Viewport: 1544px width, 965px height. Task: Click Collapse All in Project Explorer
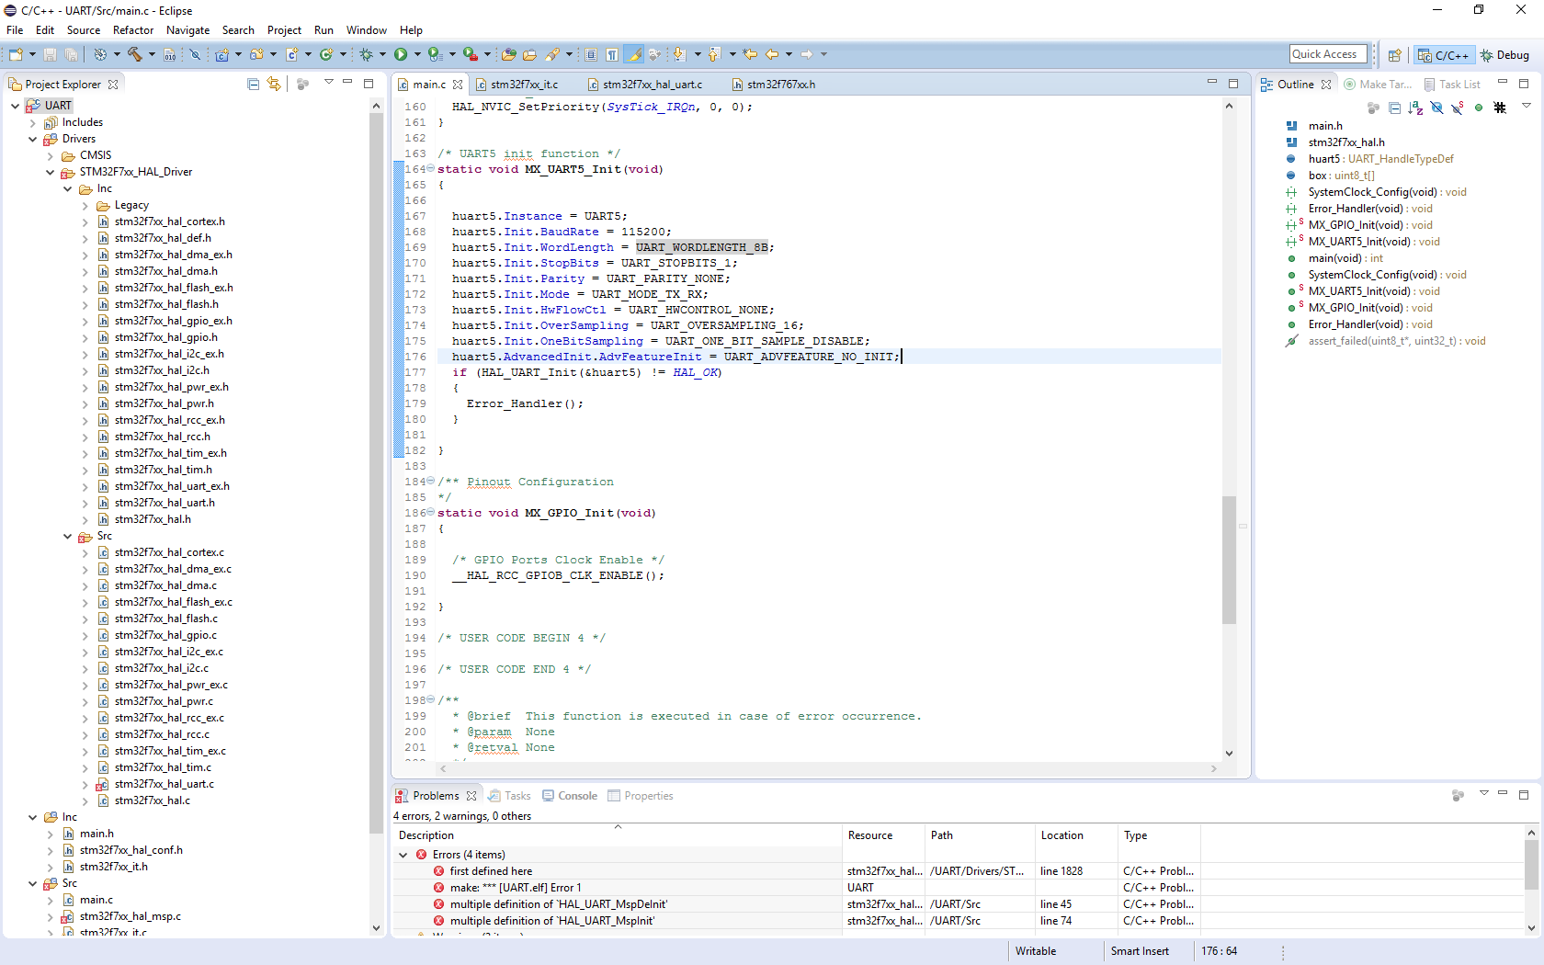pyautogui.click(x=253, y=84)
